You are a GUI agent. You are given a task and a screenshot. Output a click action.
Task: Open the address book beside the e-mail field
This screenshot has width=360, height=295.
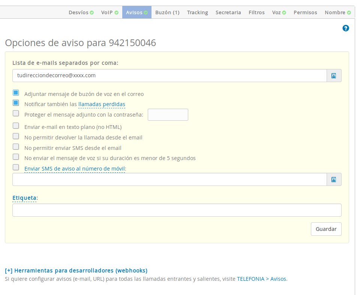click(x=333, y=75)
